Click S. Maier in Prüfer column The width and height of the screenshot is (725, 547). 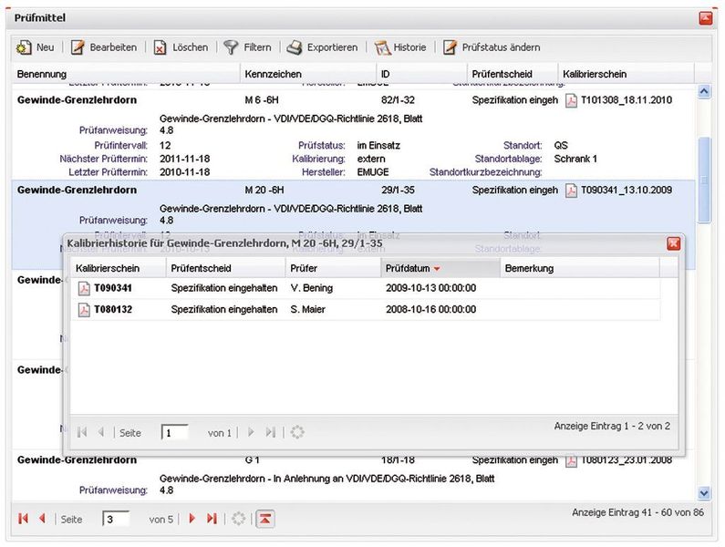coord(307,310)
